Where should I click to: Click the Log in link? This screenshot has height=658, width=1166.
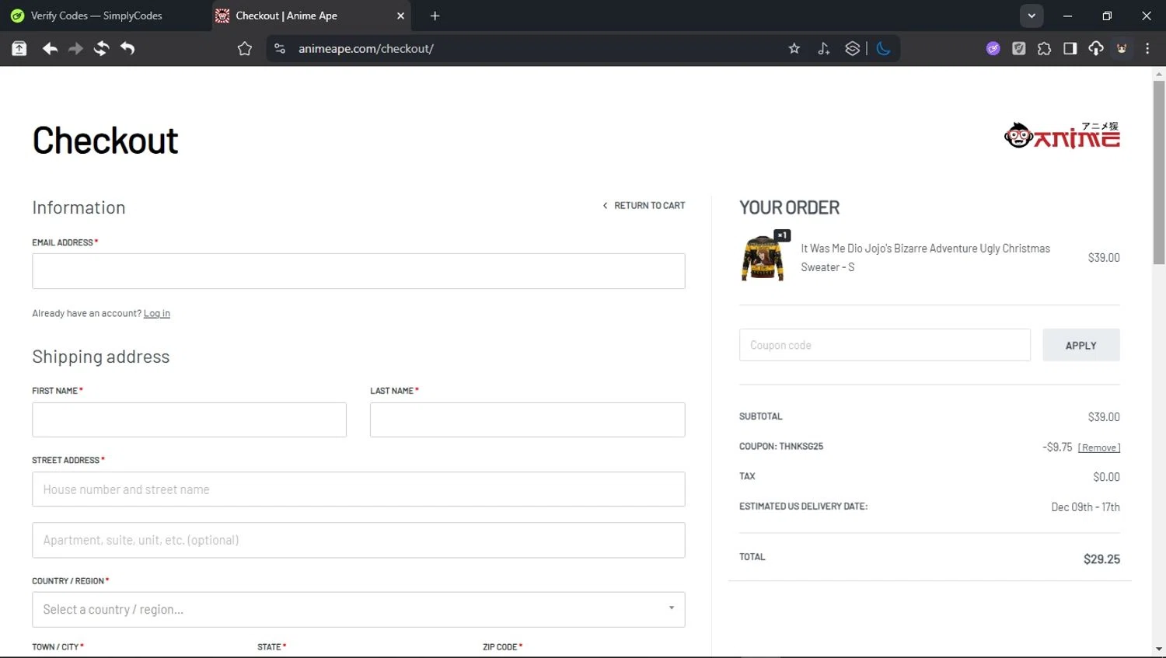tap(156, 313)
